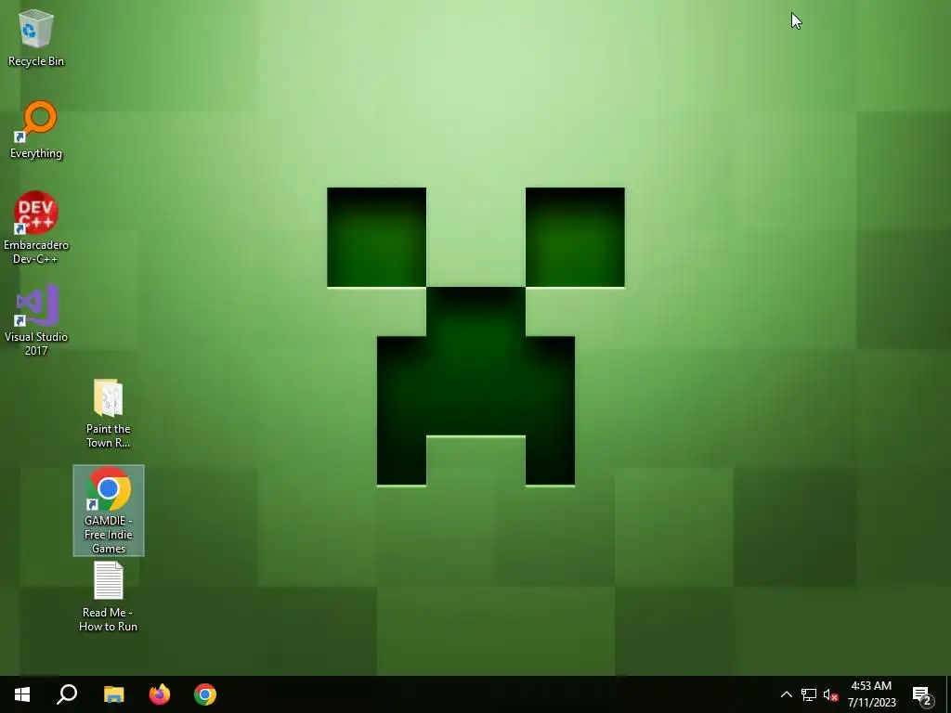Select the Recycle Bin desktop icon

pos(36,38)
